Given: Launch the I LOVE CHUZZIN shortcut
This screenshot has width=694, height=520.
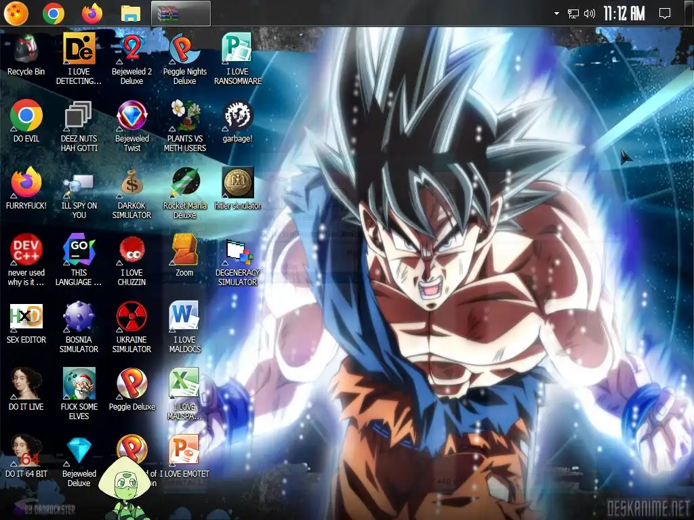Looking at the screenshot, I should (132, 261).
